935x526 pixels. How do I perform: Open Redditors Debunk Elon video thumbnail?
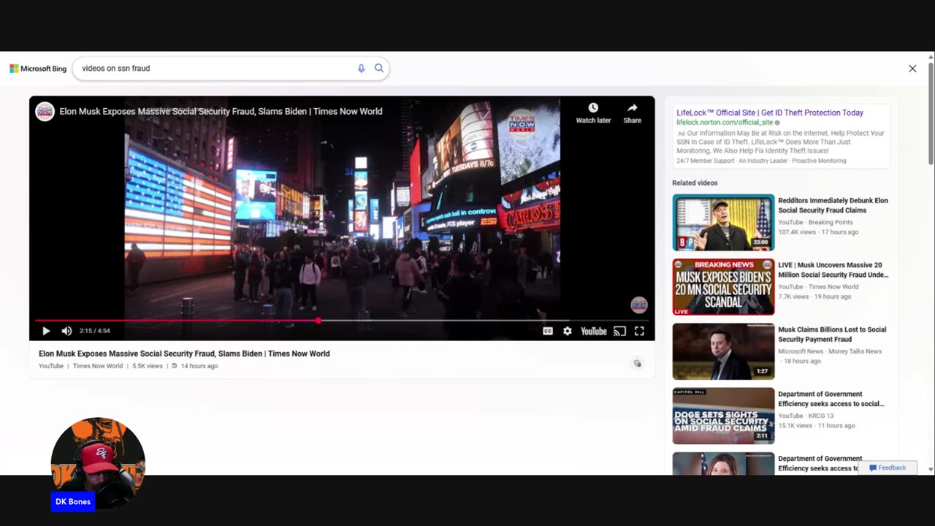click(723, 222)
